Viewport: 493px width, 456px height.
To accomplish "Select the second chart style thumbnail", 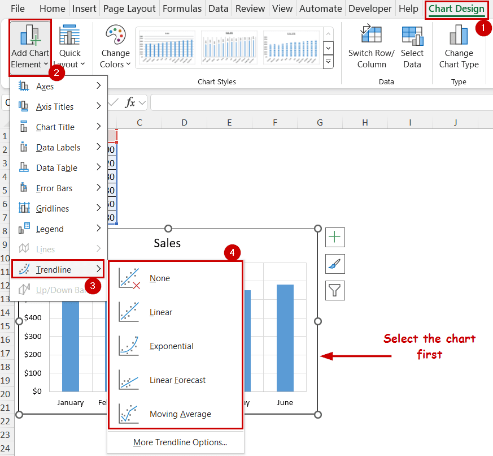I will tap(229, 47).
